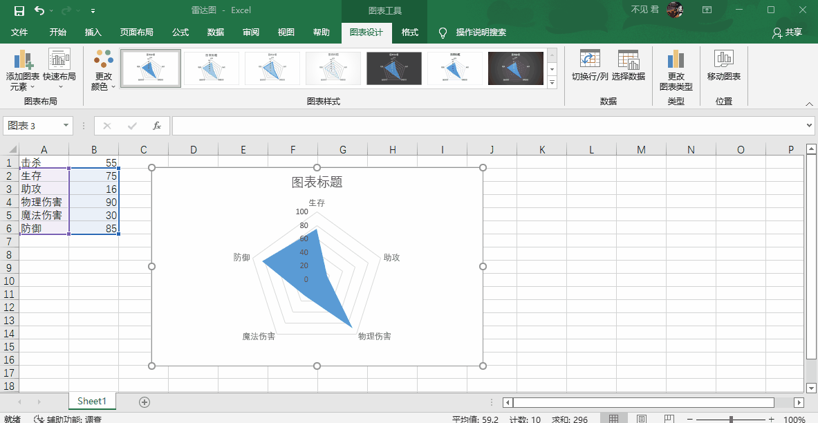Click the user account avatar
The height and width of the screenshot is (423, 818).
(675, 10)
